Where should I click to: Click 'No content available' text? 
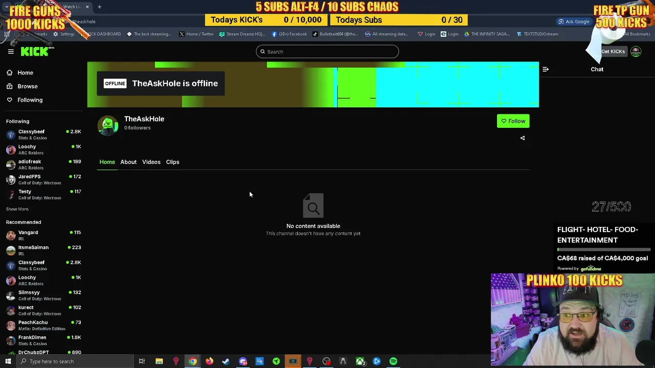[x=313, y=226]
